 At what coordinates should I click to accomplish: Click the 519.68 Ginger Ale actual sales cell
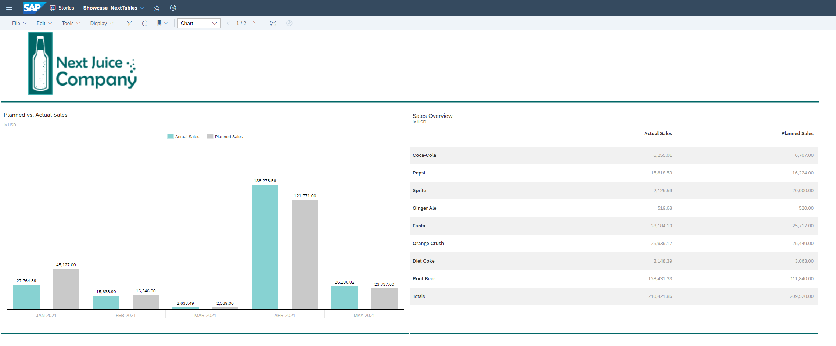665,208
